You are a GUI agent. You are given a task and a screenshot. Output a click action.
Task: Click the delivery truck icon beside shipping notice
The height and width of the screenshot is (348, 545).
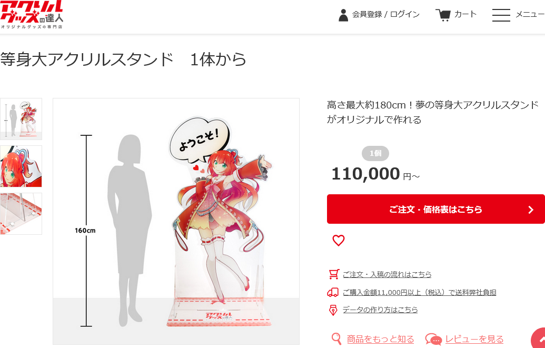333,292
